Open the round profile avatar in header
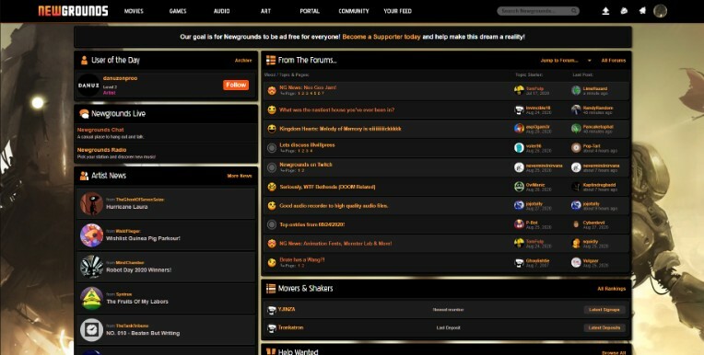704x355 pixels. pyautogui.click(x=660, y=11)
